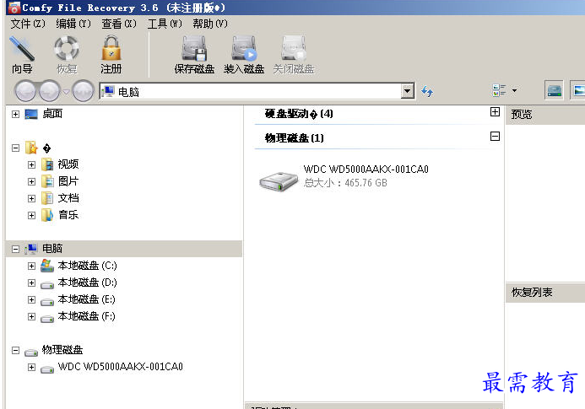585x409 pixels.
Task: Collapse the 物理磁盘 (1) group
Action: (x=495, y=136)
